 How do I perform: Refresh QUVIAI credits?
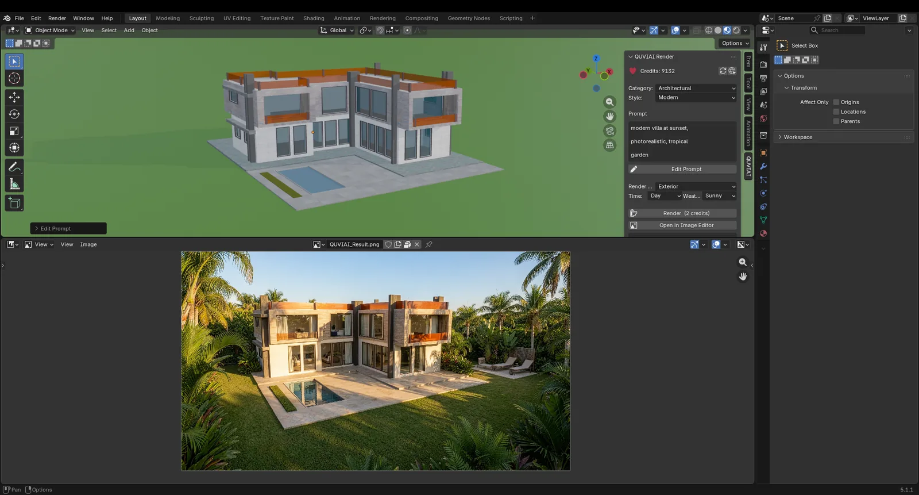click(x=723, y=71)
